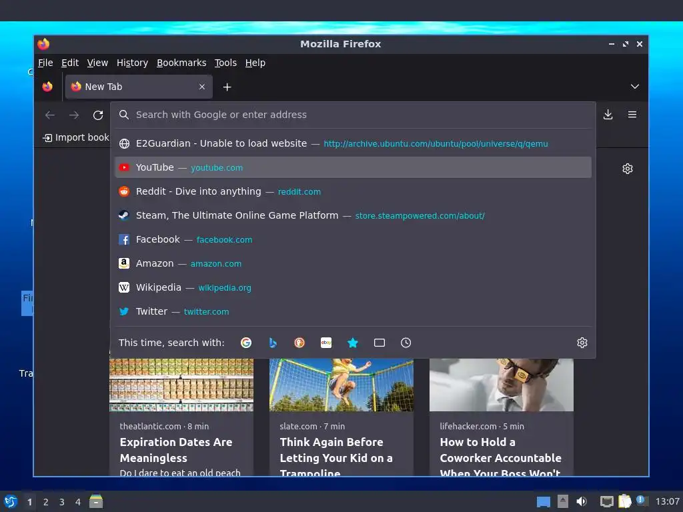Select Reddit - Dive into anything suggestion
The width and height of the screenshot is (683, 512).
(x=353, y=191)
